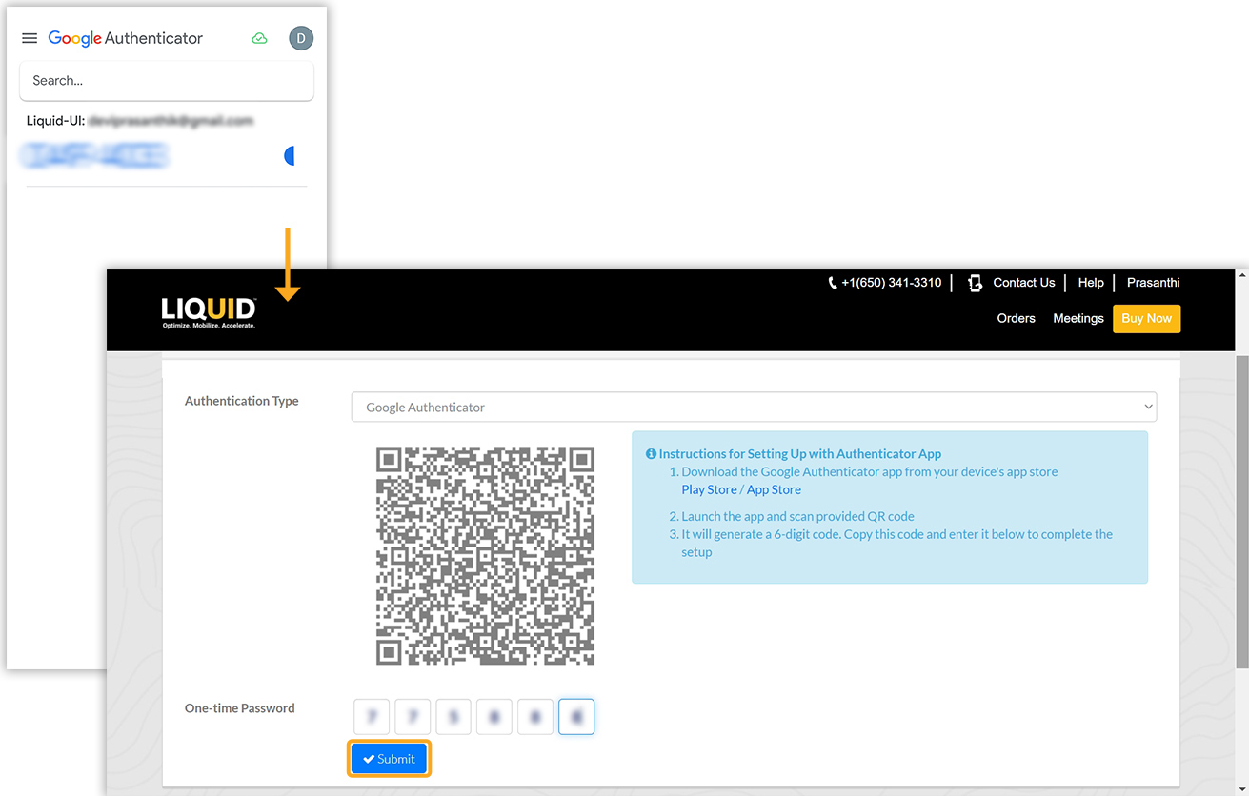1249x796 pixels.
Task: Go to Meetings page
Action: (x=1078, y=318)
